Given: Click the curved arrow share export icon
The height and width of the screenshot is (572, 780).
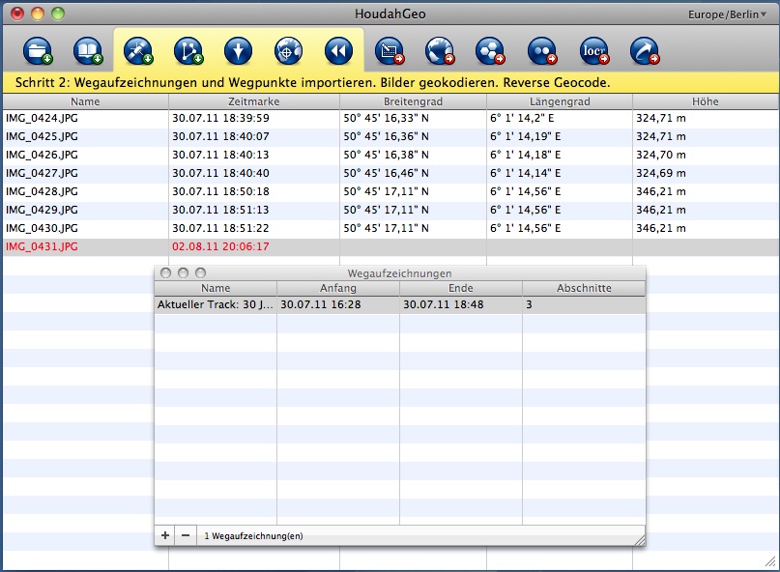Looking at the screenshot, I should click(x=645, y=51).
